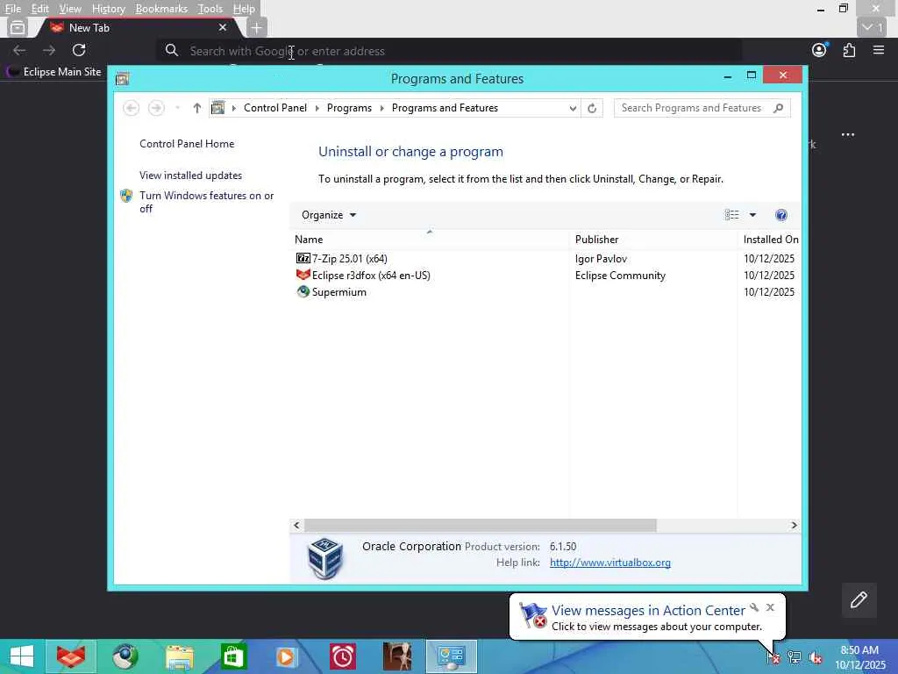Click the Eclipse r3dfox icon in program list
This screenshot has width=898, height=674.
[303, 275]
